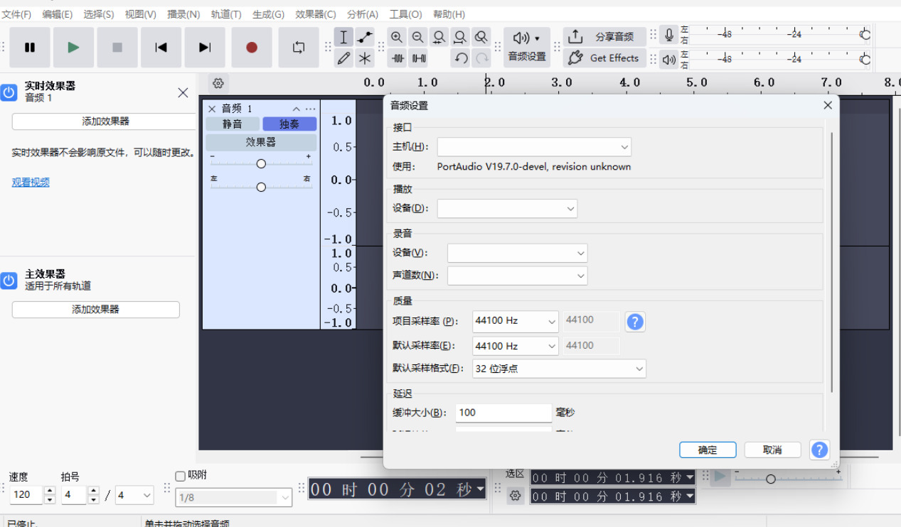
Task: Click the red Record button
Action: click(x=252, y=48)
